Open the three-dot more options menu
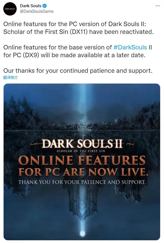This screenshot has width=164, height=243. point(158,6)
